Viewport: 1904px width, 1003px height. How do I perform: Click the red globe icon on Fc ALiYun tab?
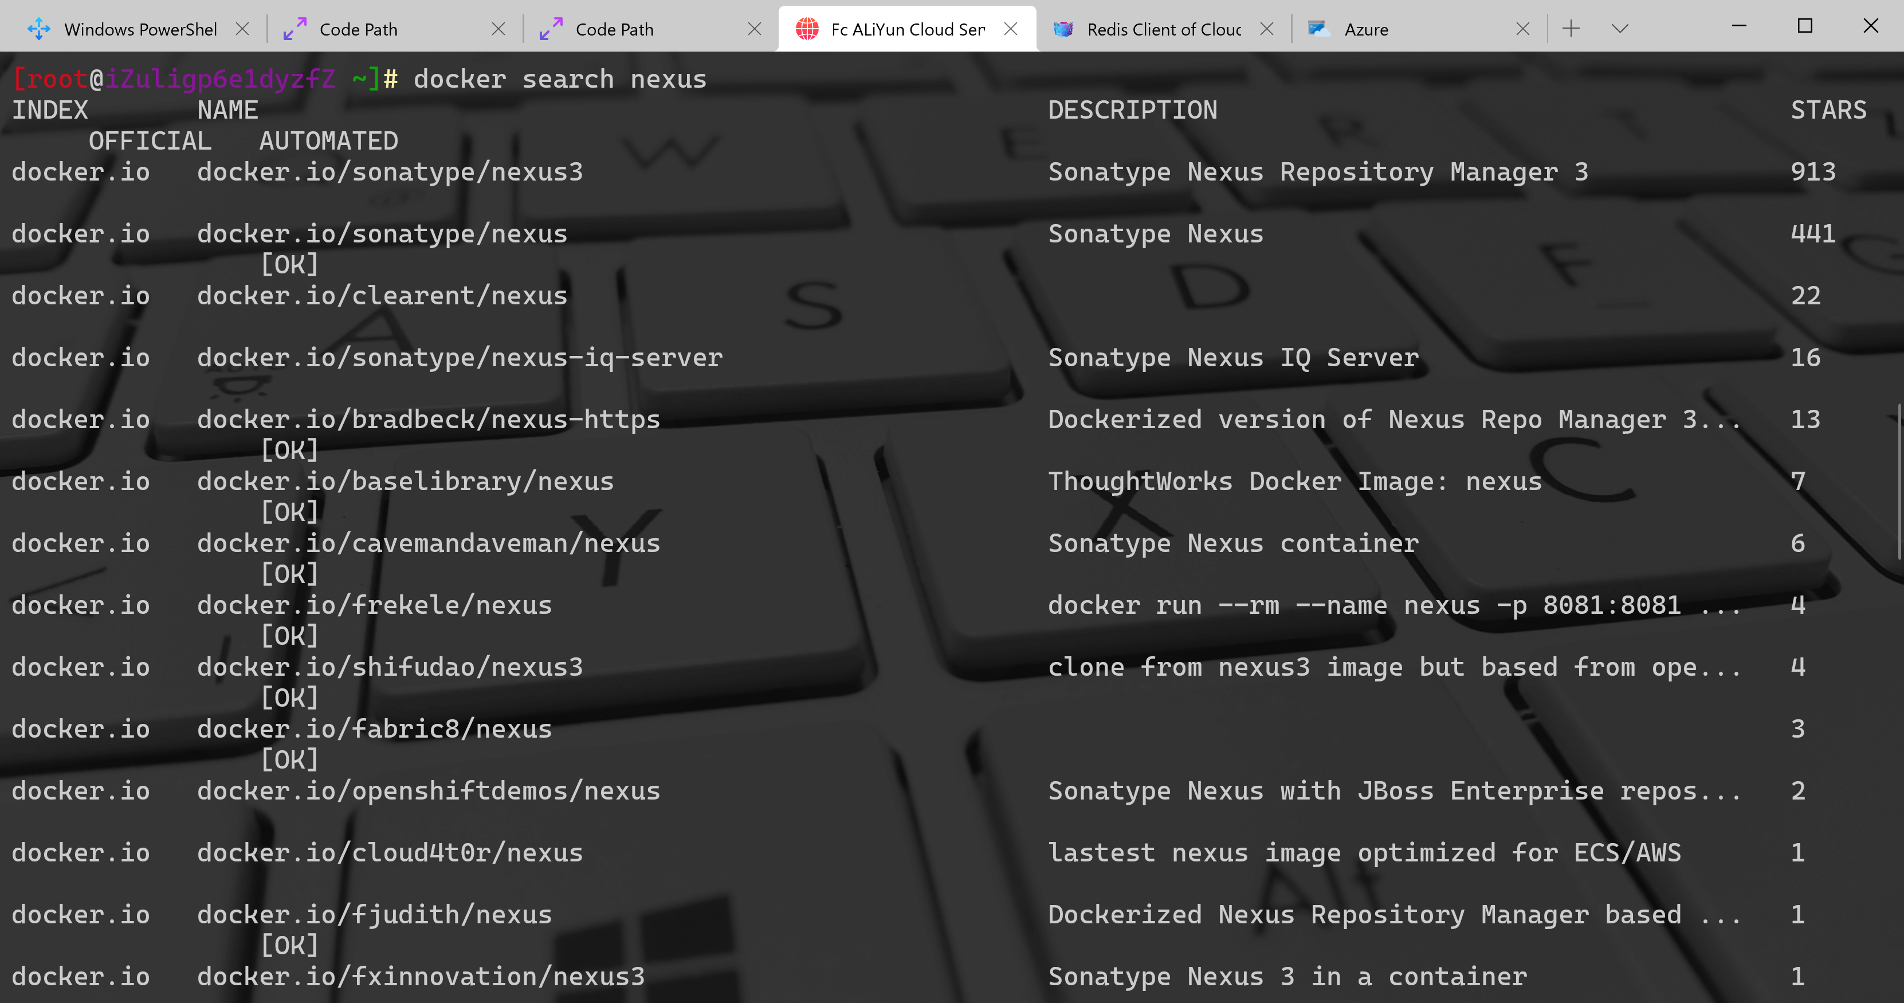pos(807,29)
